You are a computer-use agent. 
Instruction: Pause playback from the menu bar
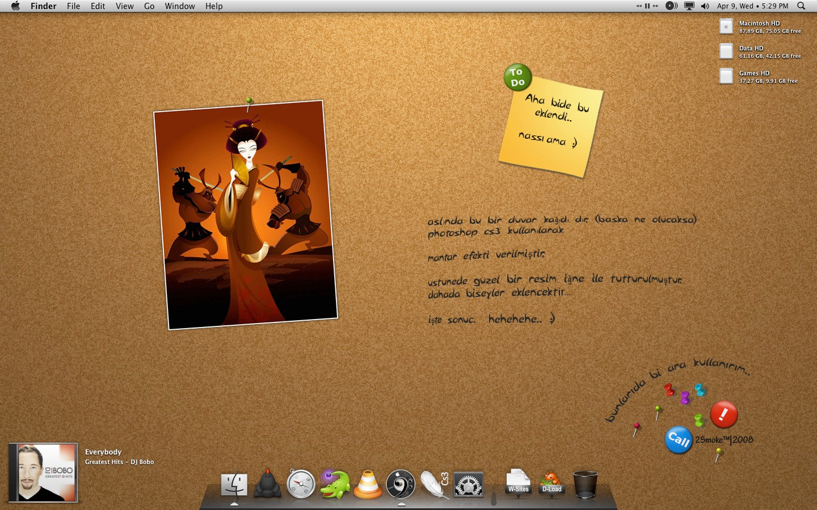[647, 6]
